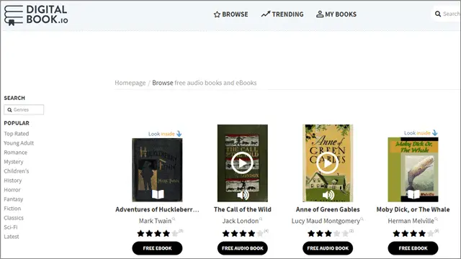The height and width of the screenshot is (259, 461).
Task: Play The Call of the Wild audio preview
Action: (242, 163)
